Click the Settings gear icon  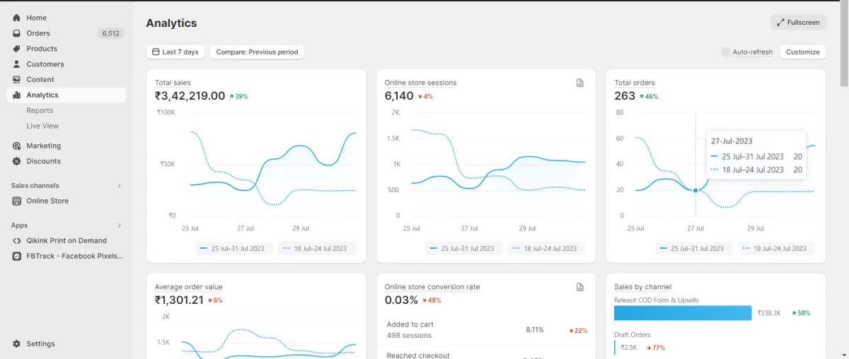pyautogui.click(x=16, y=344)
